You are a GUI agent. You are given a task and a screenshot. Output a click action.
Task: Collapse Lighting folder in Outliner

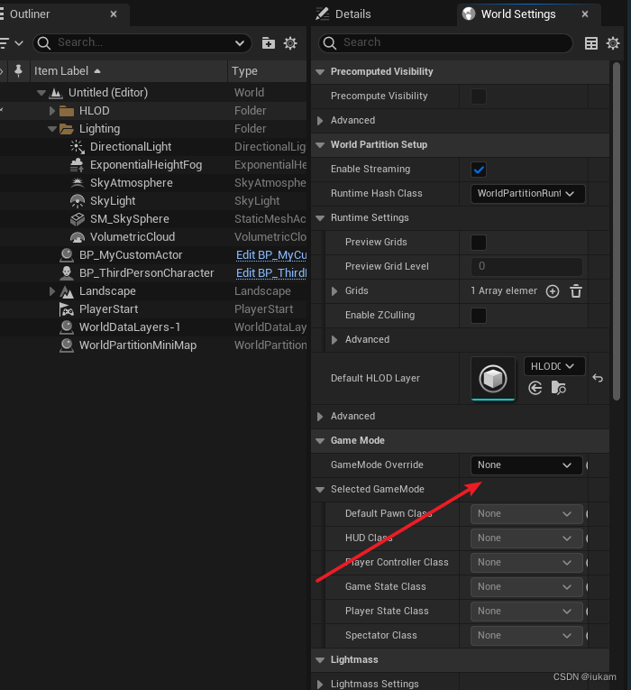tap(52, 129)
